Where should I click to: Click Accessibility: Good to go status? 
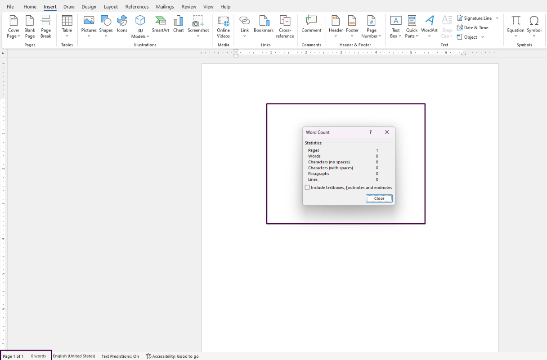point(172,356)
